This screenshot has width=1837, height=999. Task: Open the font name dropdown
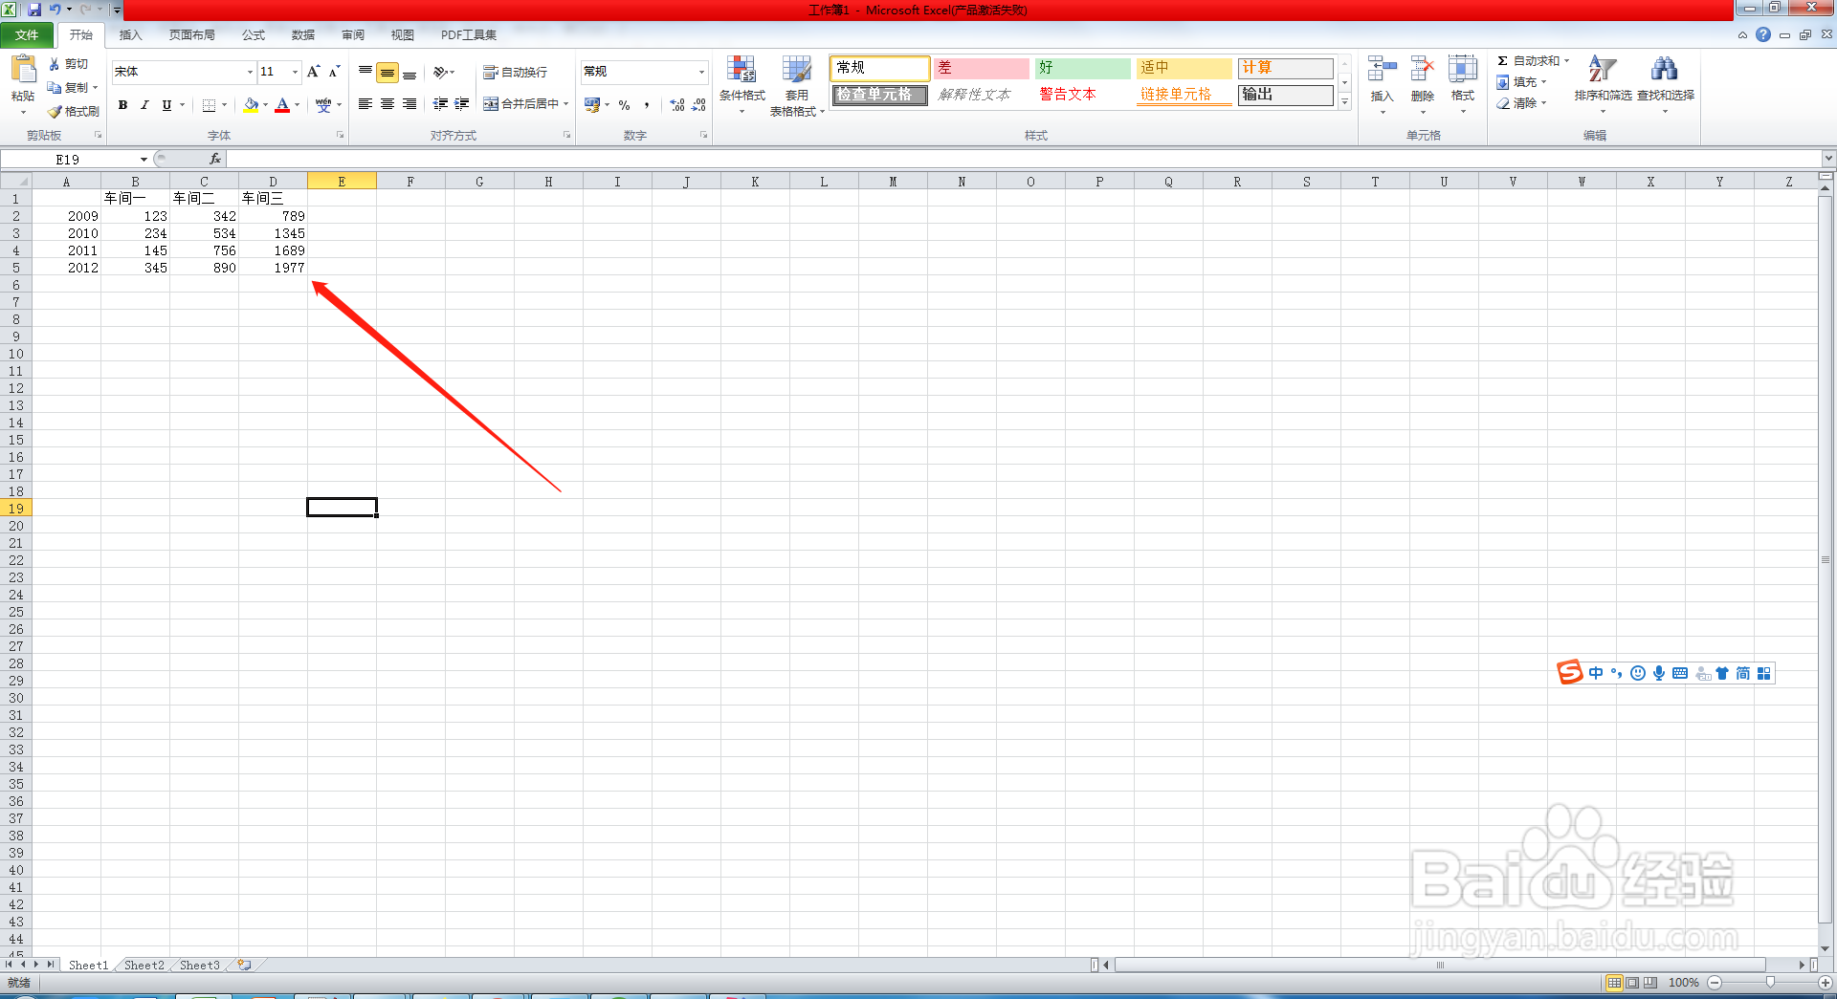pos(251,72)
